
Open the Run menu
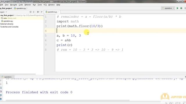[x=34, y=5]
